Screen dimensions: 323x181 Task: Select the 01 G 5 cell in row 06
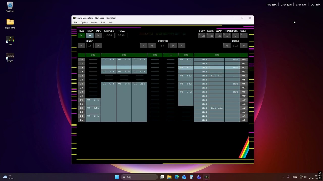(109, 84)
